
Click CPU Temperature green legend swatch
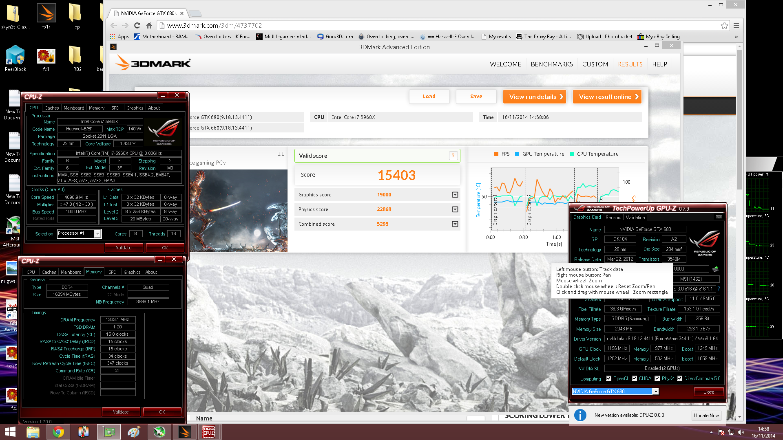pos(572,154)
